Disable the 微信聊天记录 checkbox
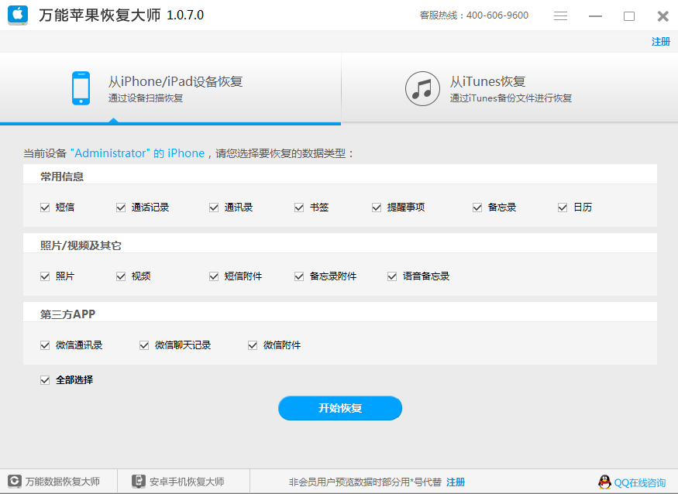 point(143,345)
